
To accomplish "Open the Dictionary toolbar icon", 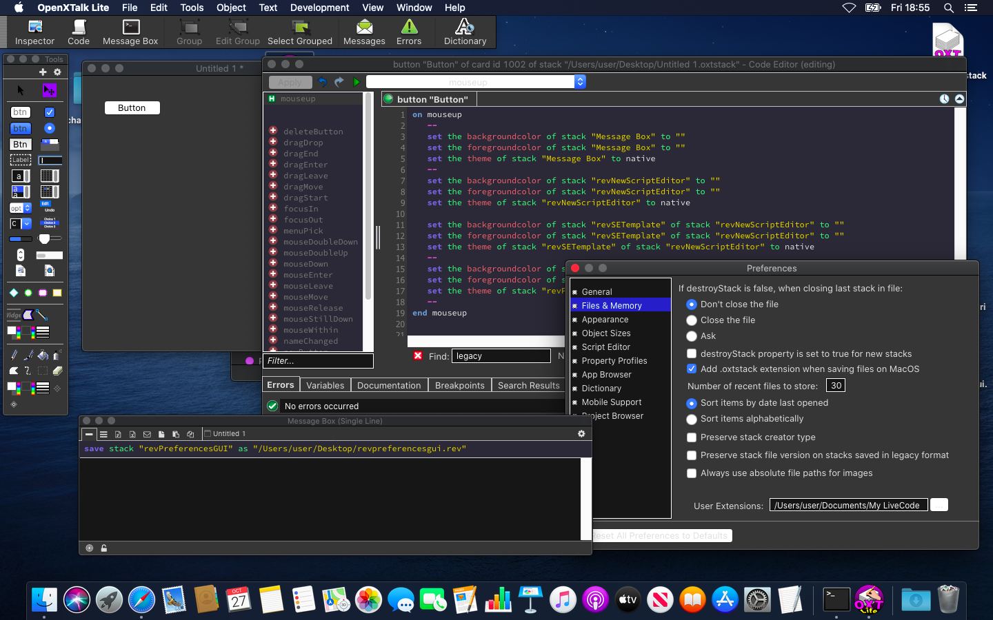I will pyautogui.click(x=465, y=32).
